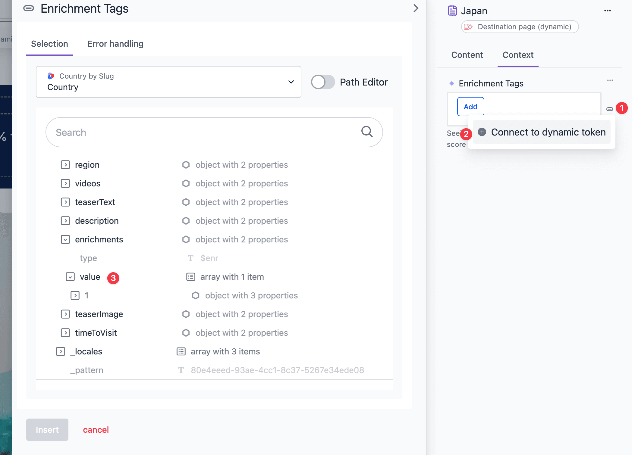Viewport: 632px width, 455px height.
Task: Open the Content tab
Action: [x=467, y=55]
